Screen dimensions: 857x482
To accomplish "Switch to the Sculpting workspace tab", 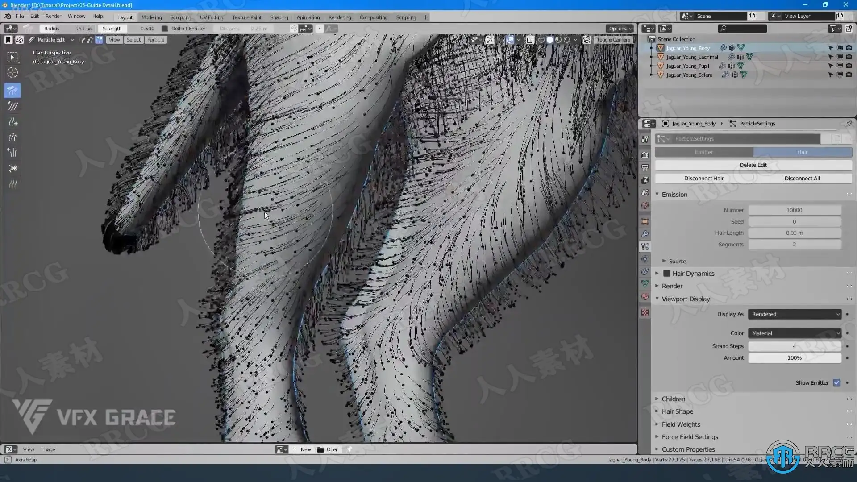I will point(181,17).
